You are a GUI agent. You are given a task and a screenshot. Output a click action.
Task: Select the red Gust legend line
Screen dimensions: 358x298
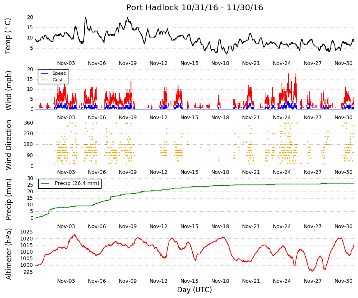(x=44, y=80)
